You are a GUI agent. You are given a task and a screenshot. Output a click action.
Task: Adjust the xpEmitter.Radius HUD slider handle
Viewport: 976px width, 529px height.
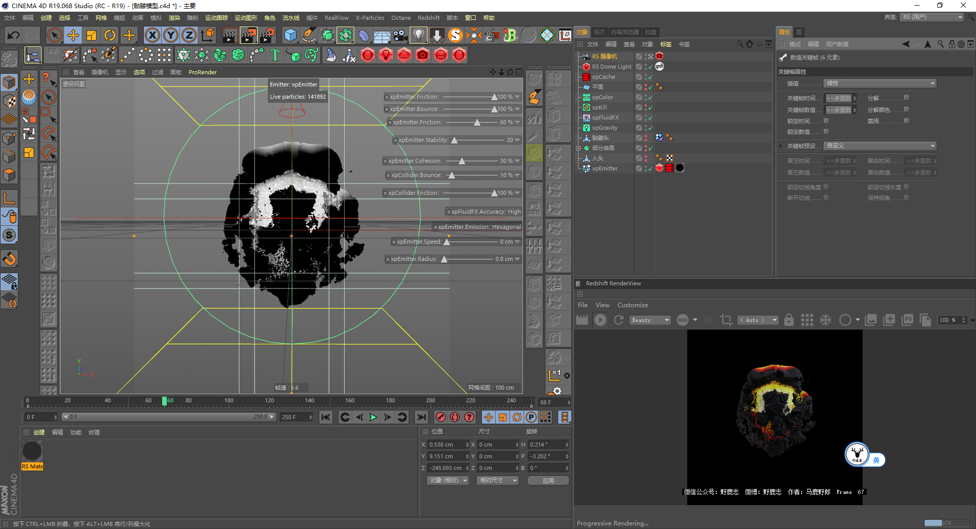pyautogui.click(x=444, y=259)
